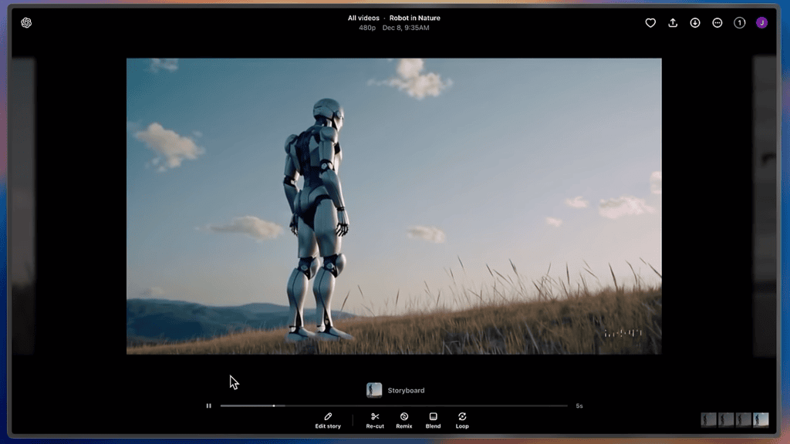Open the Edit story tool
Viewport: 790px width, 444px height.
[x=328, y=422]
